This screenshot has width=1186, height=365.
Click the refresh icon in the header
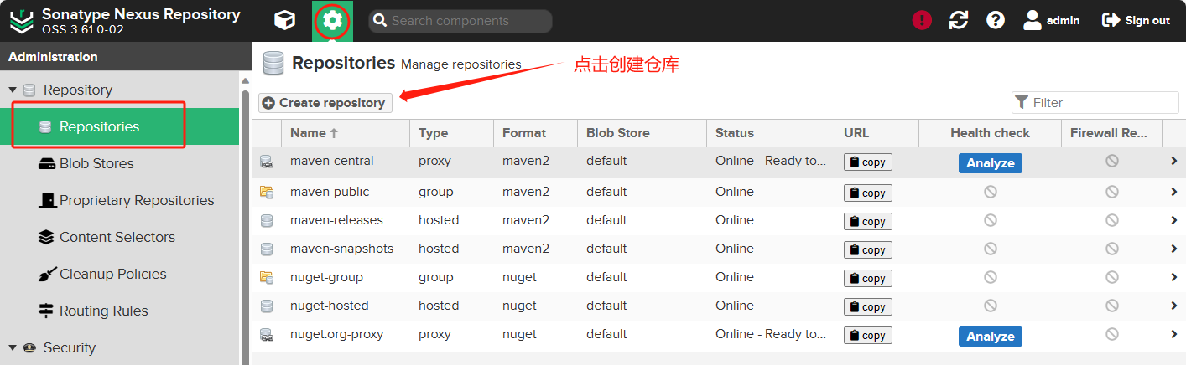tap(959, 21)
